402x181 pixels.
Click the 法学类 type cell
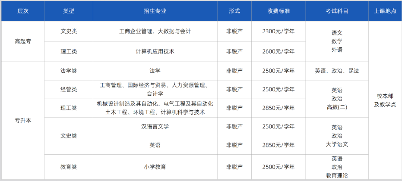coord(69,71)
